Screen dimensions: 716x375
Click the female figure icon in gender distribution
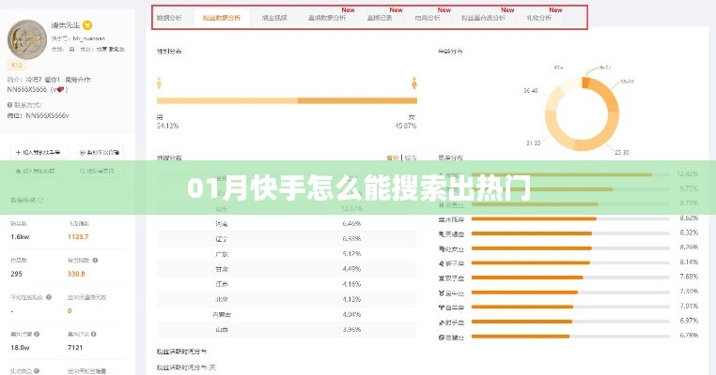pyautogui.click(x=414, y=83)
